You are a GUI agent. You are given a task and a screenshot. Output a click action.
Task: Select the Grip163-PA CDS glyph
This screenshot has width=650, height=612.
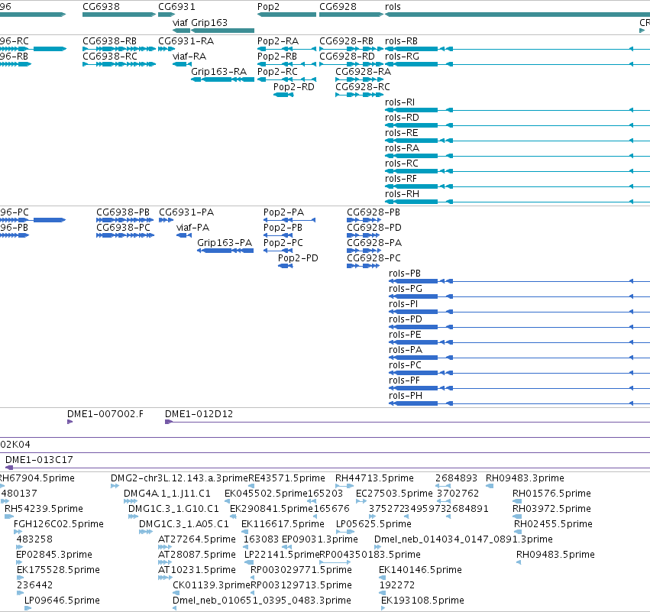pyautogui.click(x=225, y=251)
